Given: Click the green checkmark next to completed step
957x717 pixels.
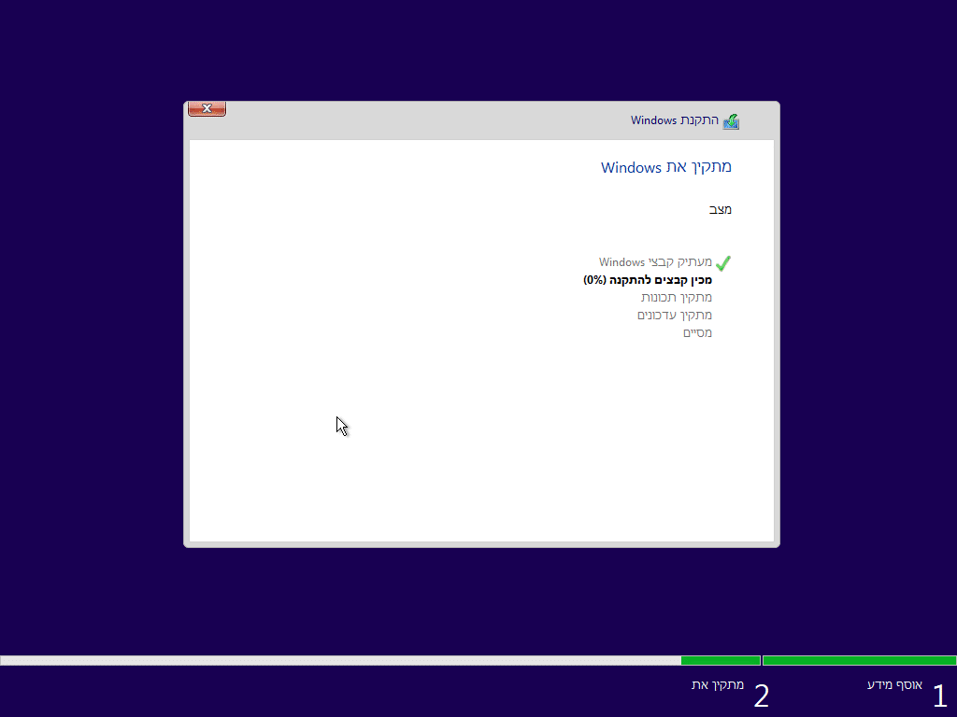Looking at the screenshot, I should tap(722, 262).
